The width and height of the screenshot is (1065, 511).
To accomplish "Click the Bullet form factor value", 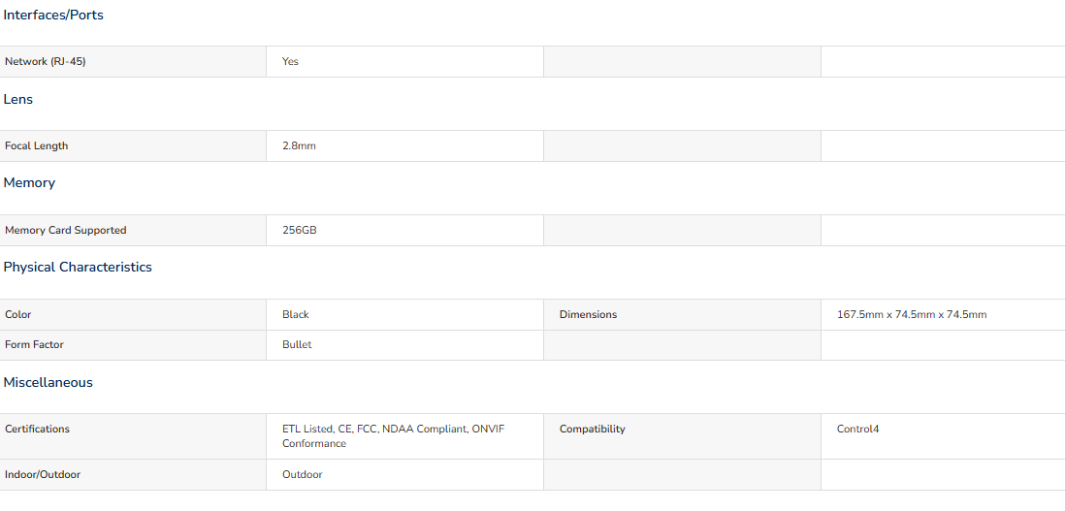I will point(297,345).
